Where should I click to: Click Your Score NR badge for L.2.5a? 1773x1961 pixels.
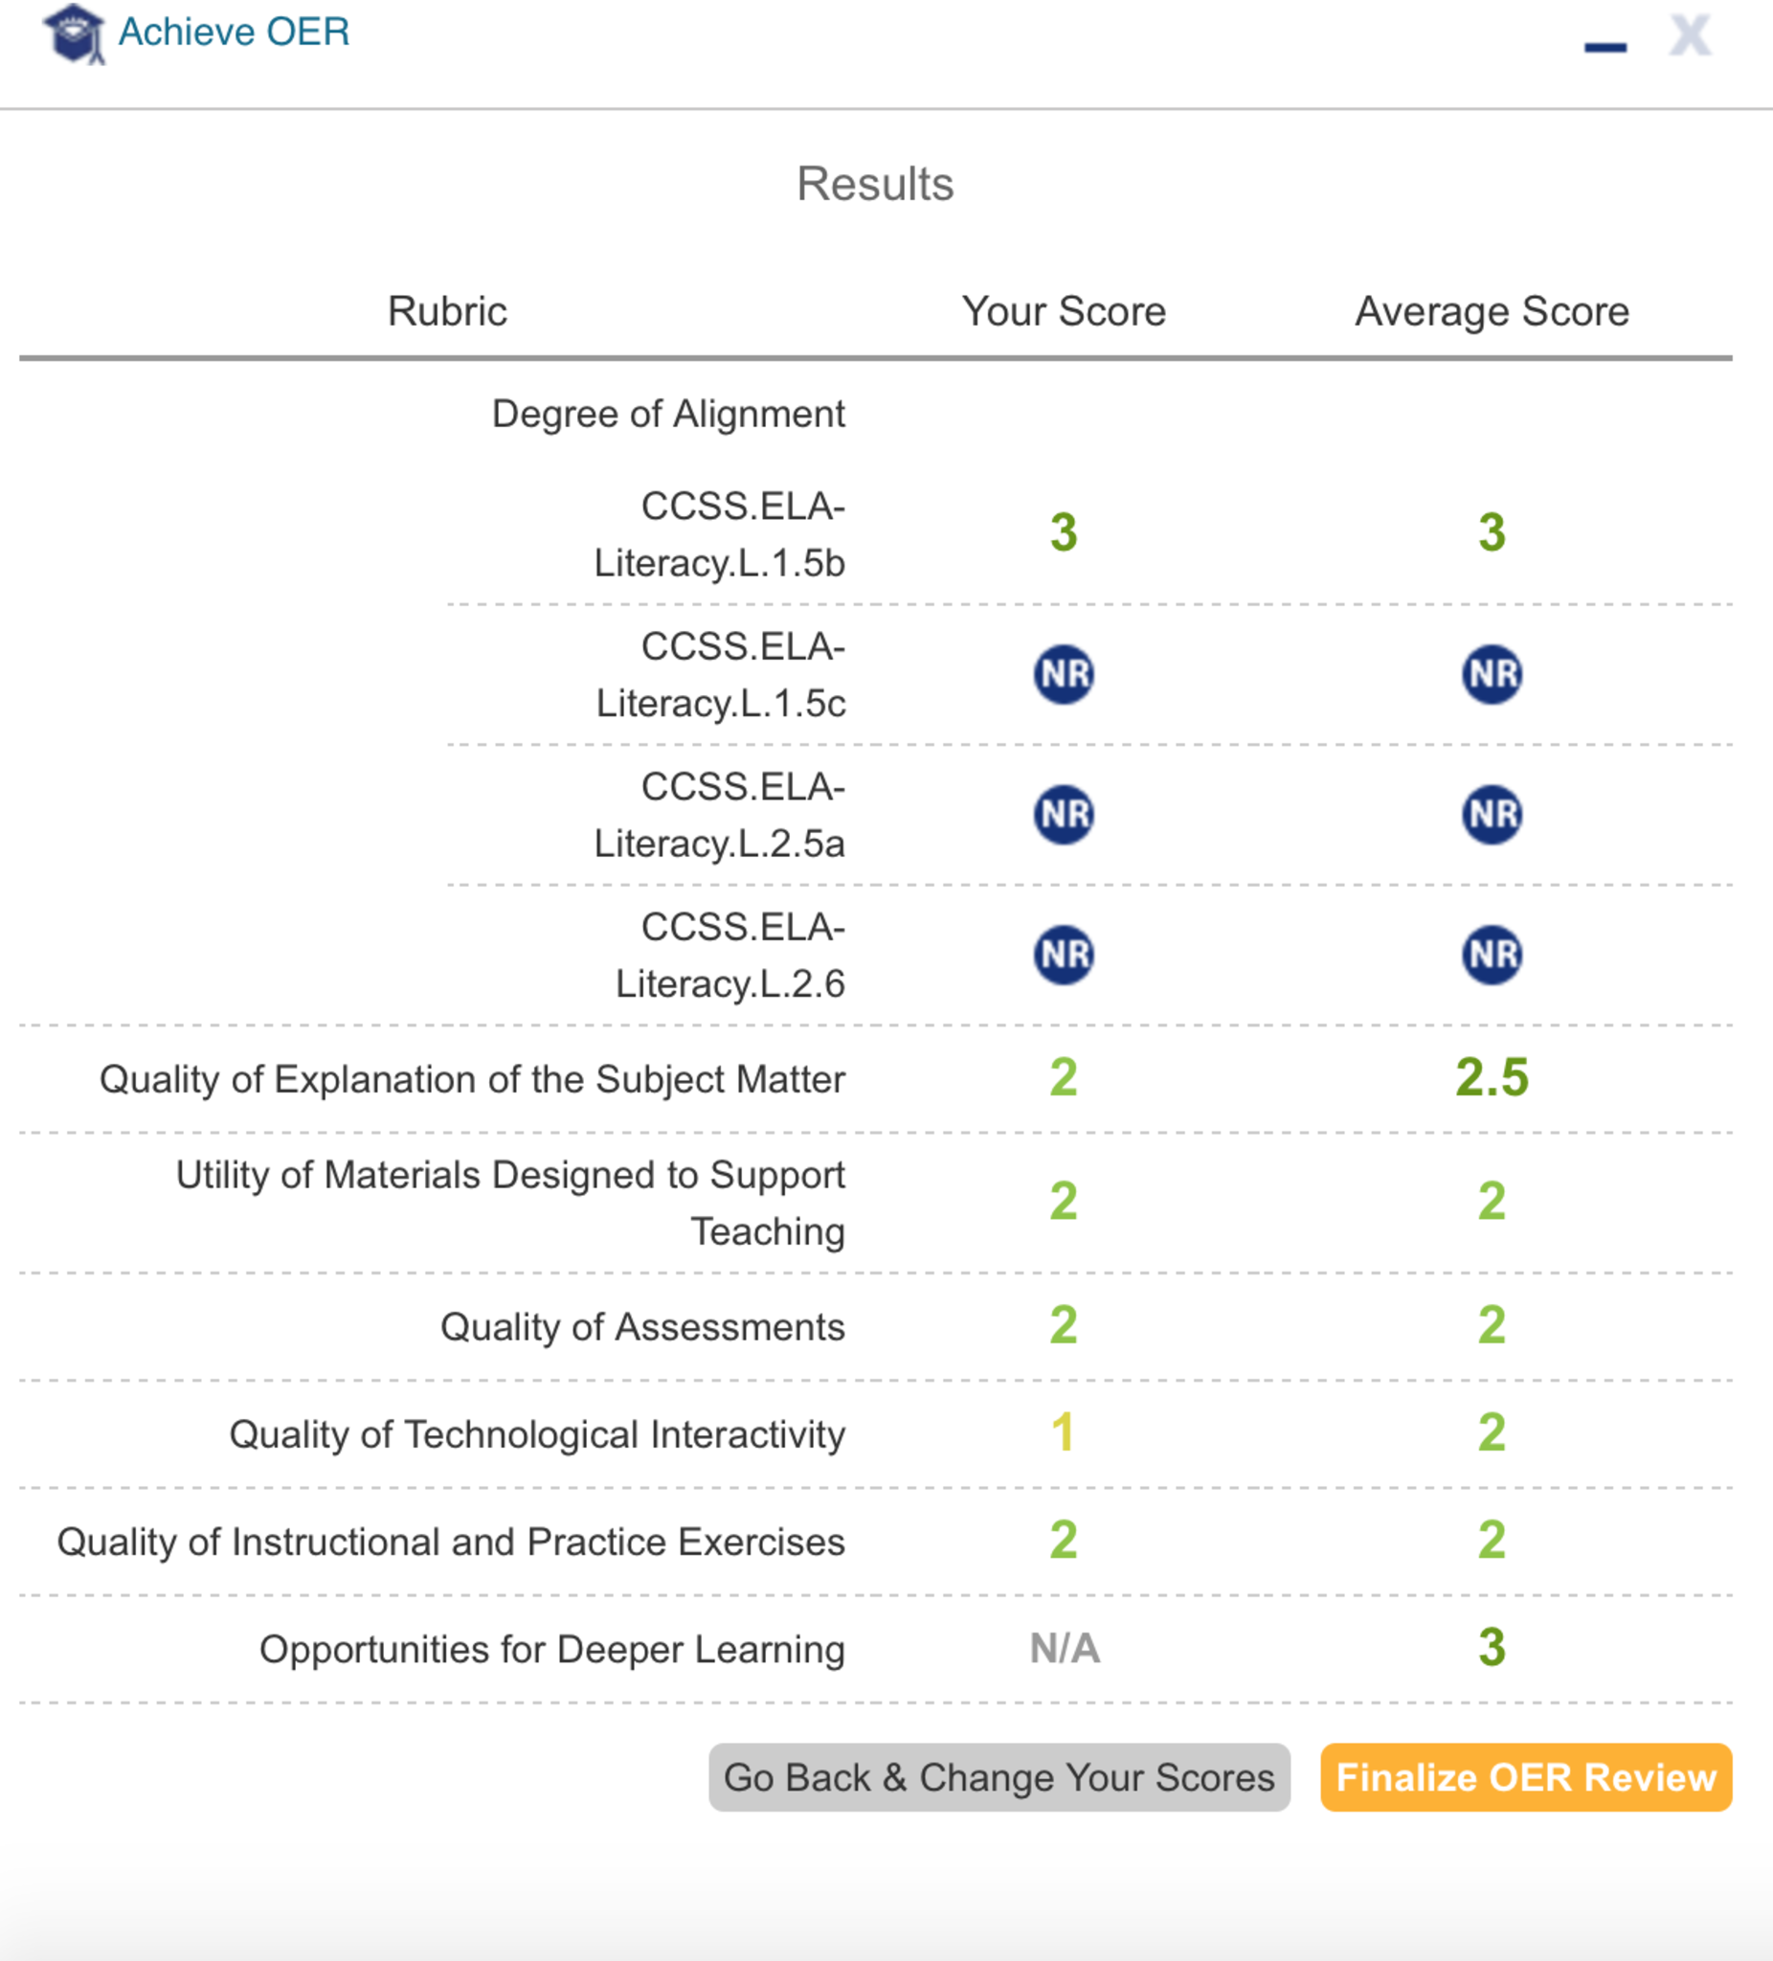1063,814
